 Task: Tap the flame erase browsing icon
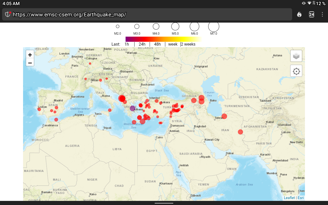click(299, 14)
